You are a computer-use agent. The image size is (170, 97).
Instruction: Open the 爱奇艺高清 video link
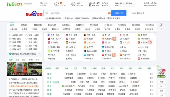pyautogui.click(x=69, y=78)
